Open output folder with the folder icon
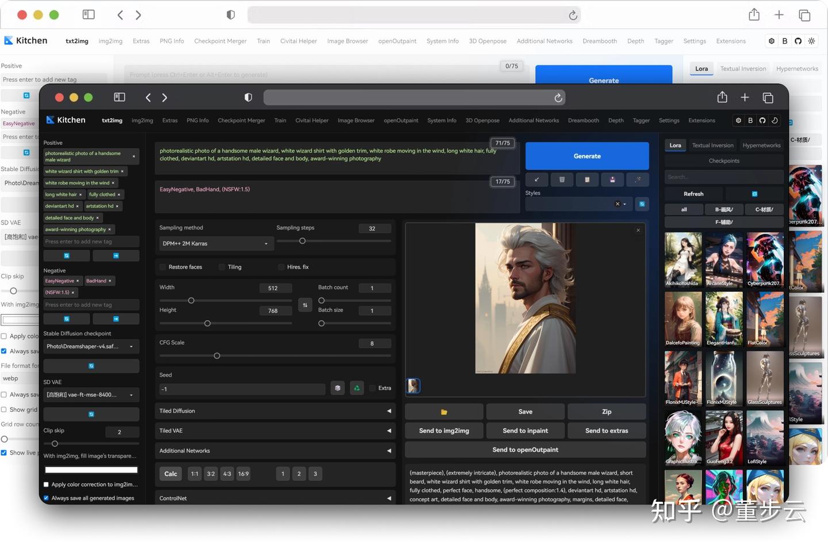The width and height of the screenshot is (828, 546). (x=444, y=412)
